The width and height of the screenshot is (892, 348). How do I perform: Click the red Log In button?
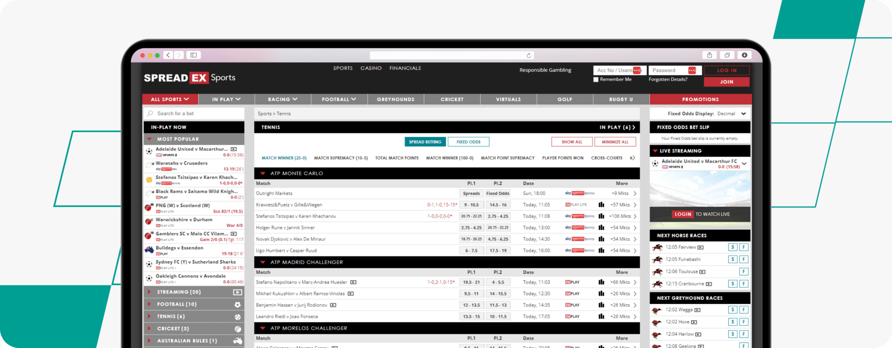point(727,70)
